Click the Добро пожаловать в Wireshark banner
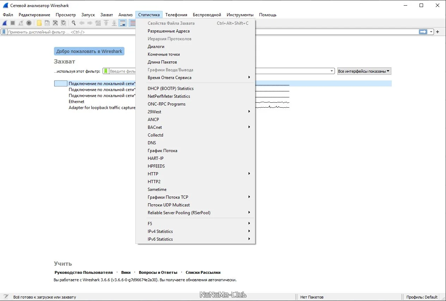This screenshot has height=301, width=446. coord(89,51)
